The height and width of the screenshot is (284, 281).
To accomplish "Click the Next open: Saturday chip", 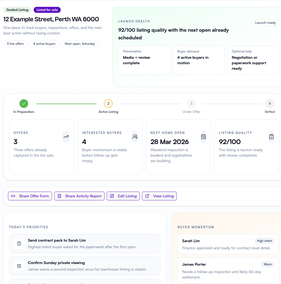I will tap(80, 44).
